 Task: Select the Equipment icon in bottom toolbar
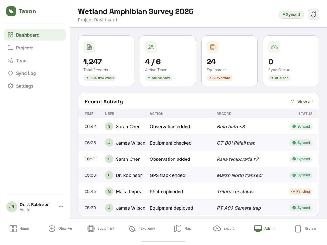click(x=101, y=228)
